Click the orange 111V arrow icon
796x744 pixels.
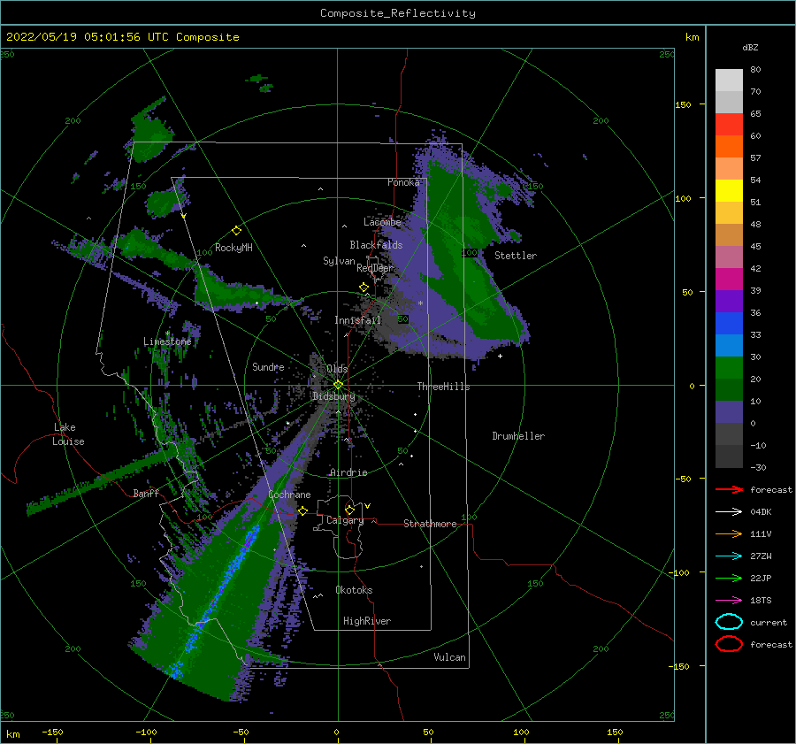click(x=729, y=533)
